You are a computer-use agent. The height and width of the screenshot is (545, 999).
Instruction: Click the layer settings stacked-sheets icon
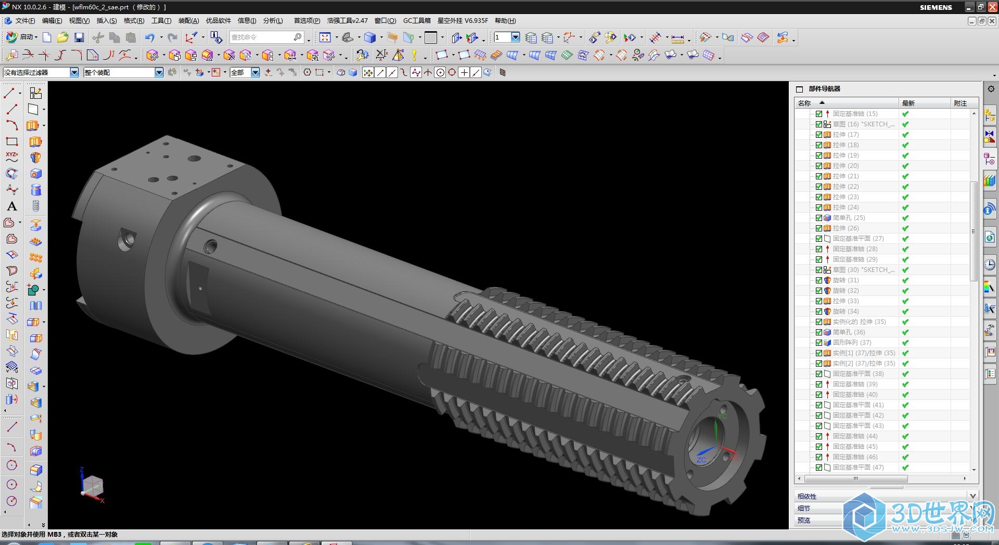tap(531, 37)
